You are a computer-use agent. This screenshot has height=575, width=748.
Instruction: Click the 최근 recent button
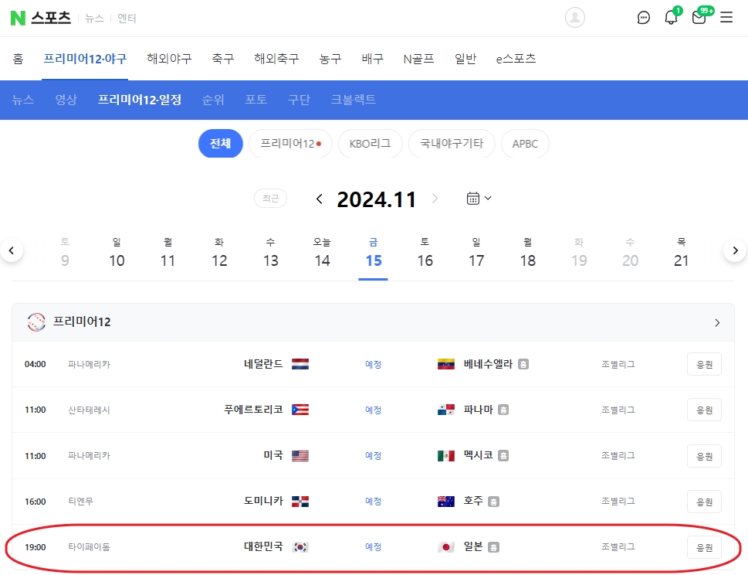270,198
